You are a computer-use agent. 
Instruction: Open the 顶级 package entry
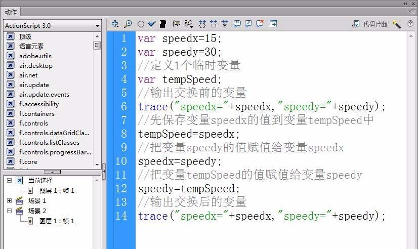click(25, 36)
